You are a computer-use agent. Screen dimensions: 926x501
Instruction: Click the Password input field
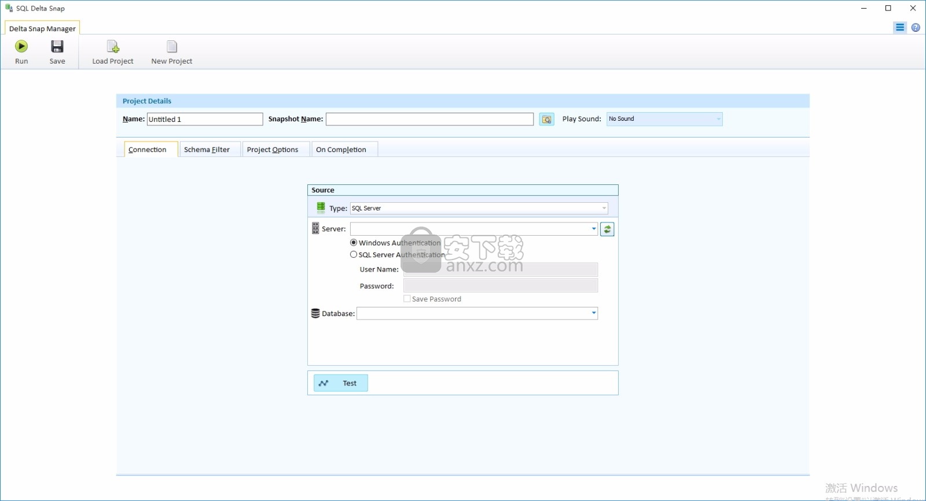pos(501,285)
